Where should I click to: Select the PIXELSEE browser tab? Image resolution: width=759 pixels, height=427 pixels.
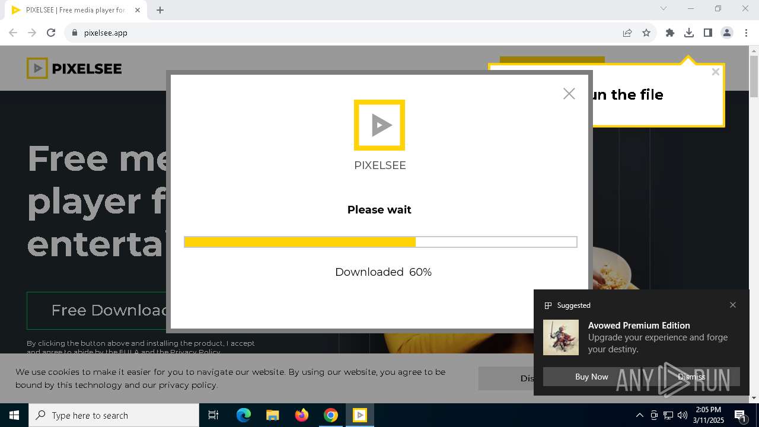[75, 10]
